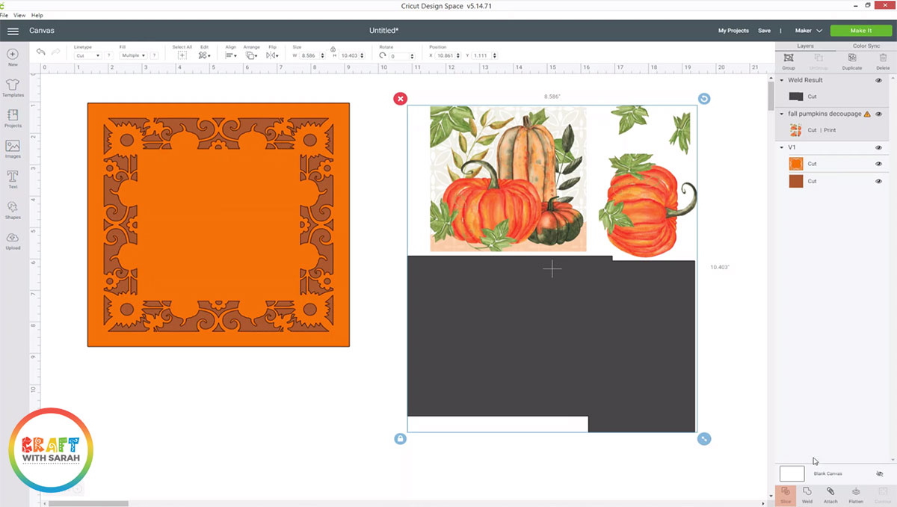Click the Position X input field
This screenshot has width=897, height=507.
click(x=449, y=56)
